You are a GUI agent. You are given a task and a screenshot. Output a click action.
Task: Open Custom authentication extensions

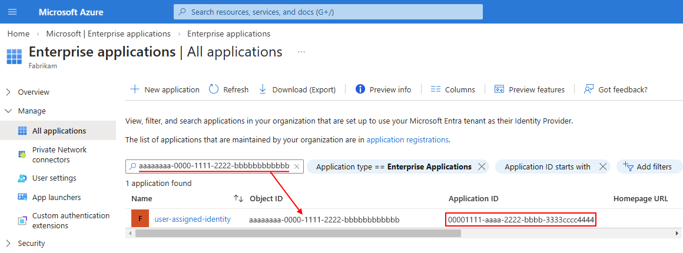[71, 220]
